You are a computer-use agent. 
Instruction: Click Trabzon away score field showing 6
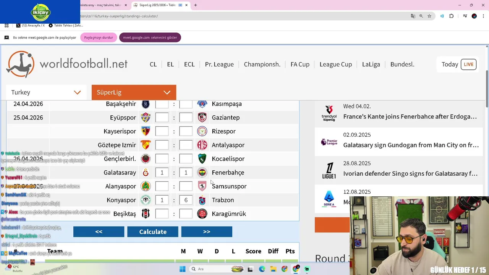[186, 200]
